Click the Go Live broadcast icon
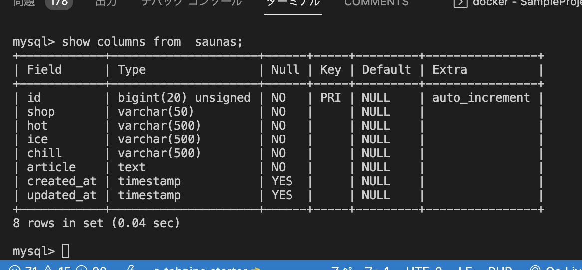The height and width of the screenshot is (270, 582). (534, 268)
